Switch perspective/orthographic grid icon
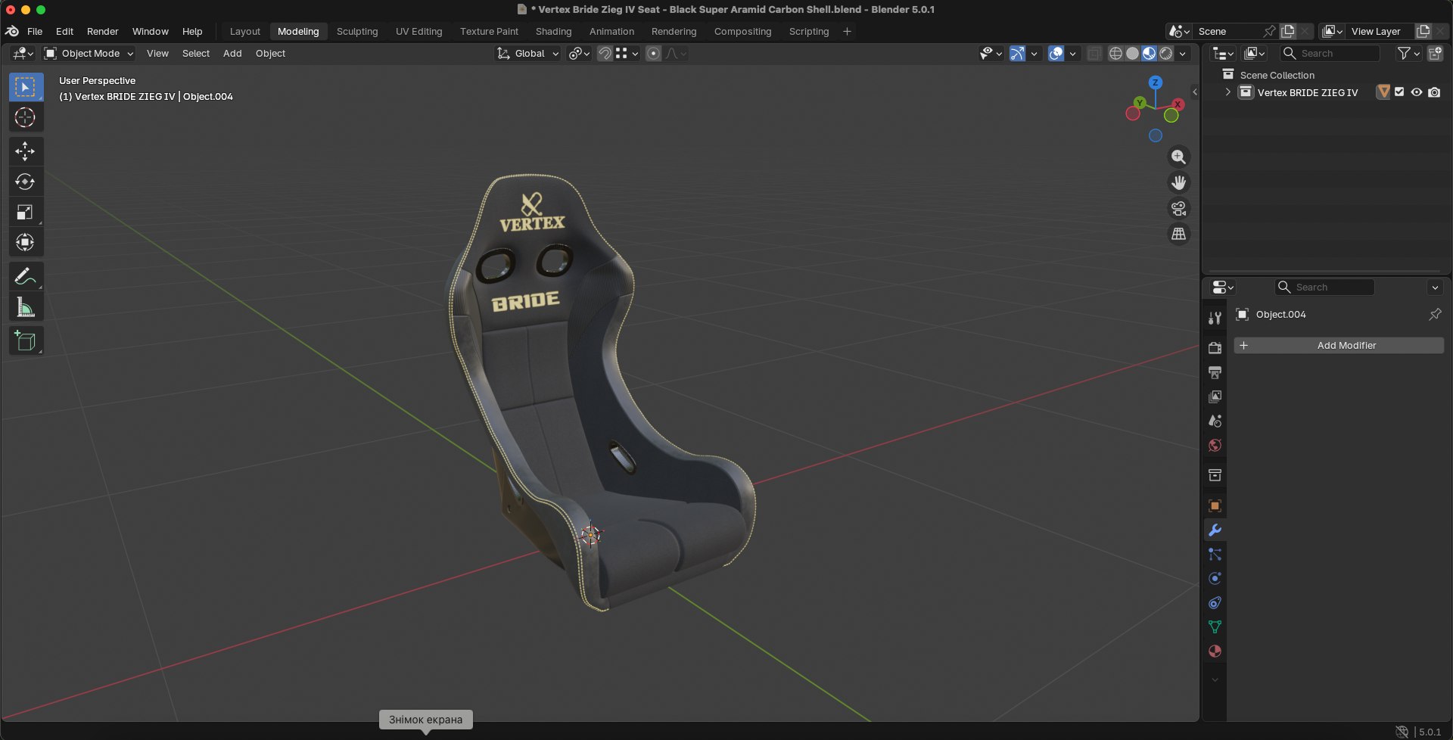The height and width of the screenshot is (740, 1453). click(x=1178, y=234)
